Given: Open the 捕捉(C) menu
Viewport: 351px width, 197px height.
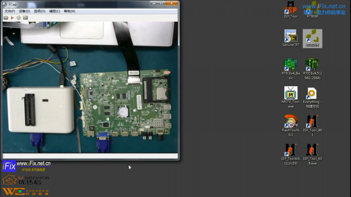Looking at the screenshot, I should (x=55, y=11).
